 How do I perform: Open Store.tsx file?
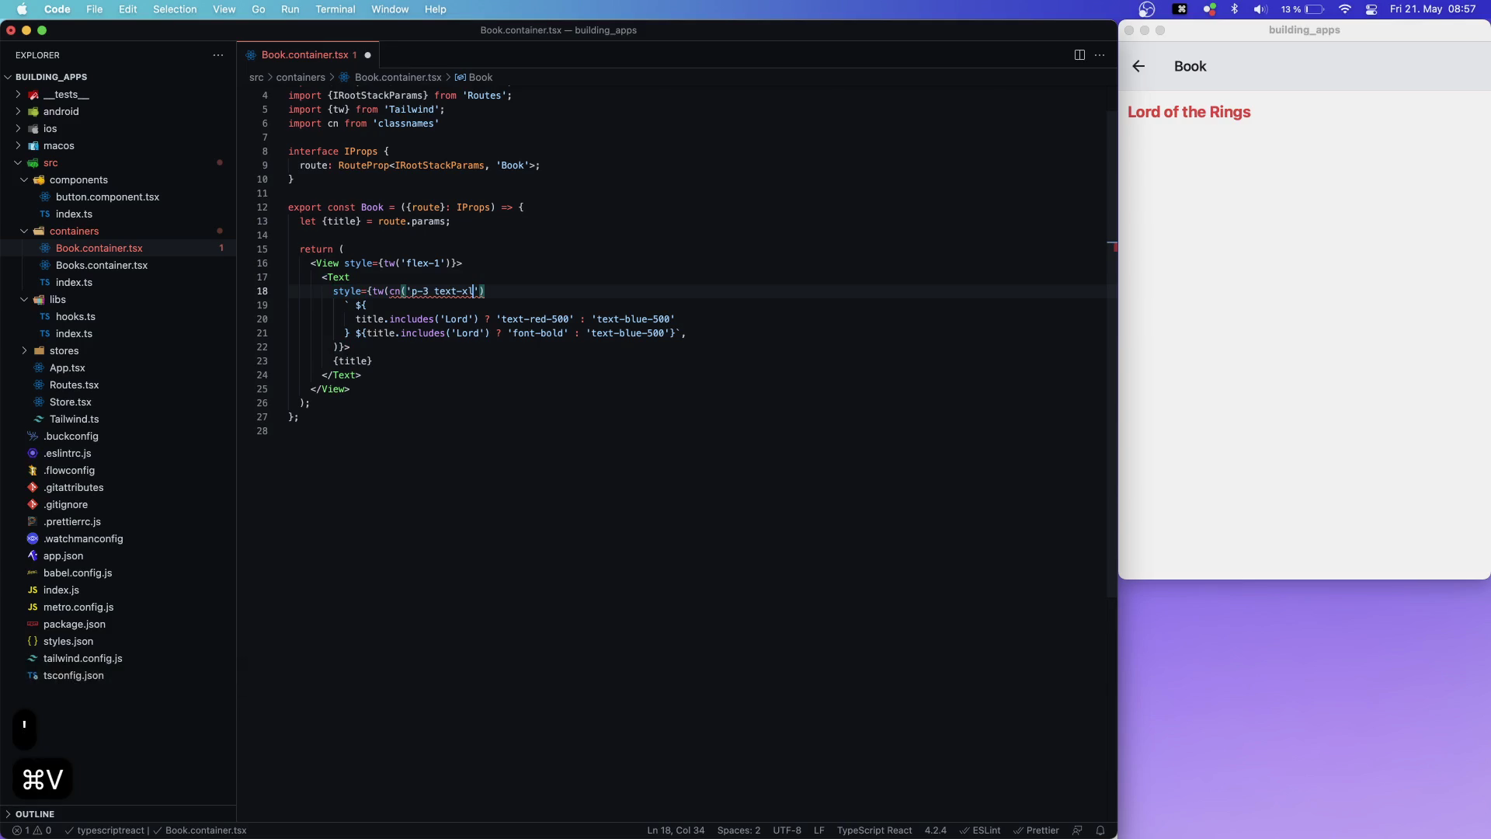(x=70, y=402)
